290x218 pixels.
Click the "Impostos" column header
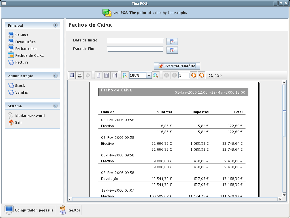(201, 112)
